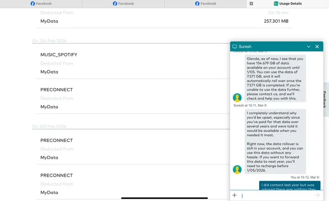Click the last PRECONNECT entry under 23 Feb
This screenshot has width=329, height=201.
tap(56, 175)
